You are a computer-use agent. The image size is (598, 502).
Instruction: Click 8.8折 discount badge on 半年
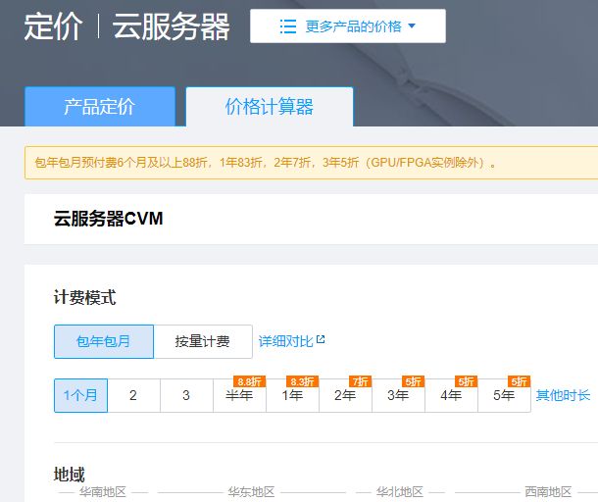coord(249,381)
